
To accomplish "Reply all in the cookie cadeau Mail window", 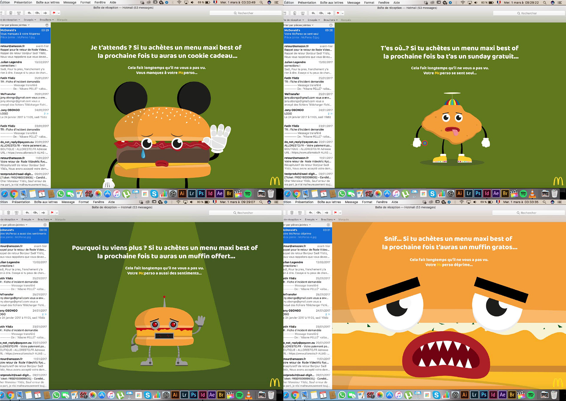I will (37, 13).
